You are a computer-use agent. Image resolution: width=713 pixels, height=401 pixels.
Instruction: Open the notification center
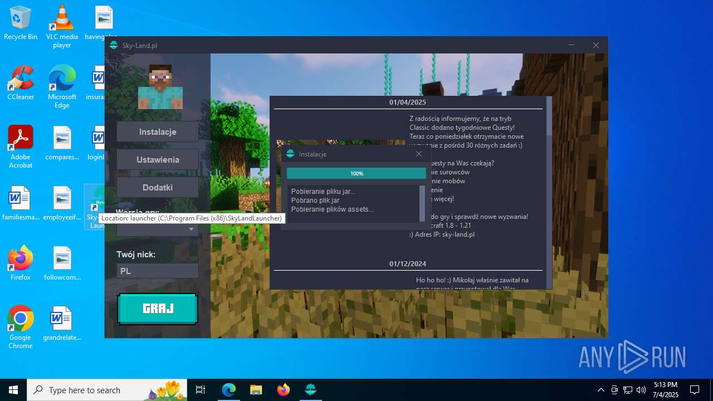coord(695,390)
